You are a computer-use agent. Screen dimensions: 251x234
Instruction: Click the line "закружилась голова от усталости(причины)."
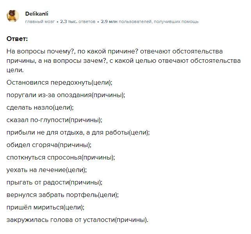[x=77, y=220]
